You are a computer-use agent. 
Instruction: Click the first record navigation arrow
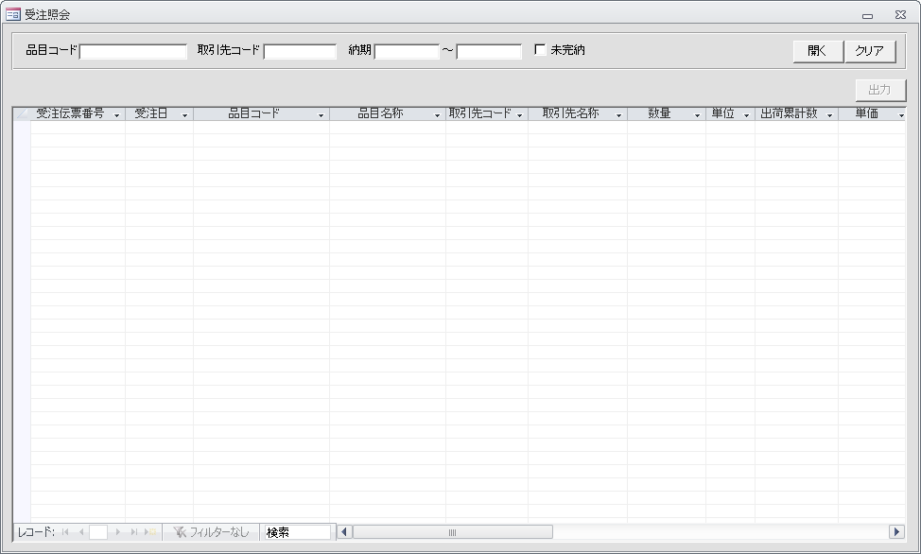coord(66,532)
